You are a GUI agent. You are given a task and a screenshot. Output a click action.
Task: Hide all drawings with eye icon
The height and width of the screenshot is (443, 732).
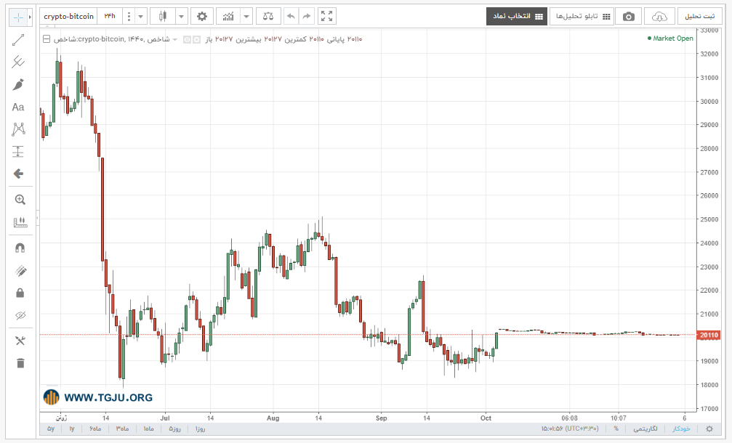click(x=20, y=315)
